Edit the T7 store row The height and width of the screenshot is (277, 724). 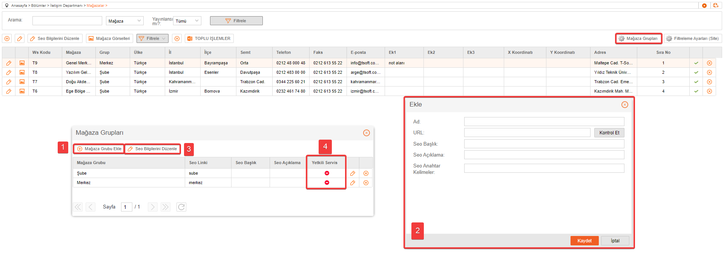9,82
